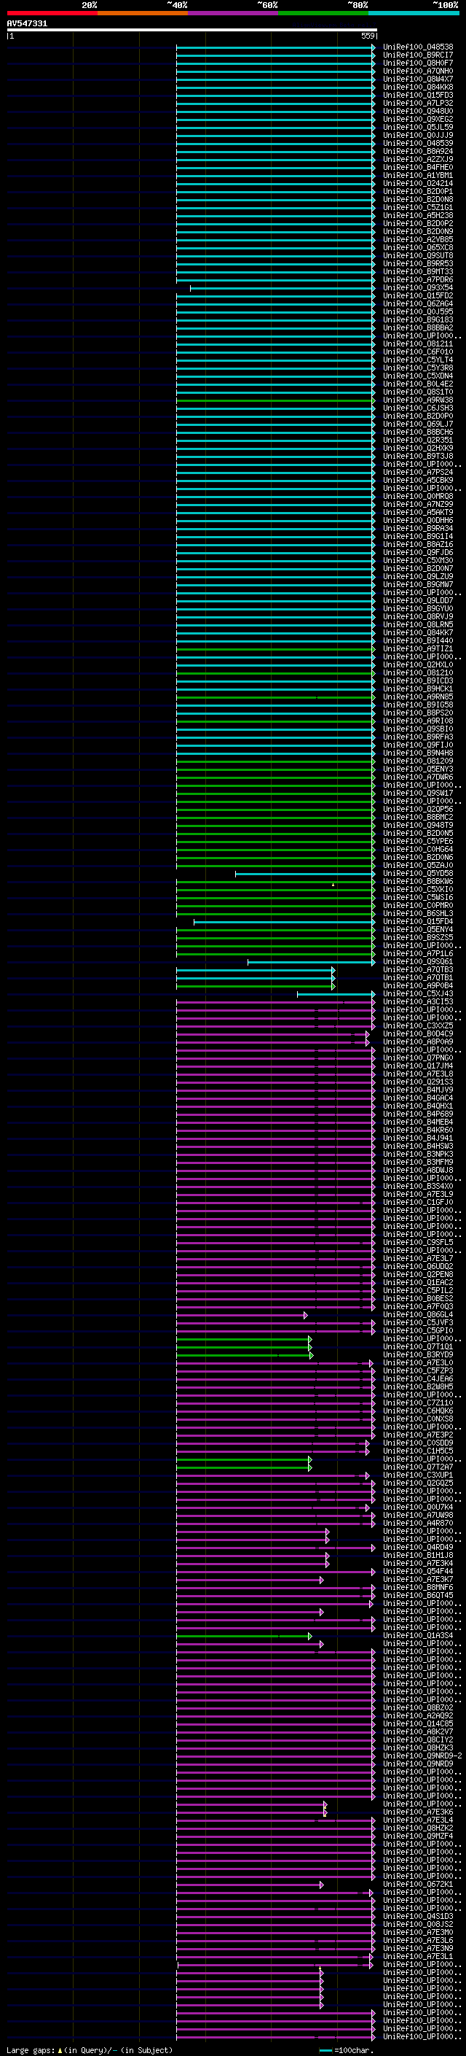Click subject label UniRef100_Q5ENY3
Screen dimensions: 466x2056
pos(418,769)
